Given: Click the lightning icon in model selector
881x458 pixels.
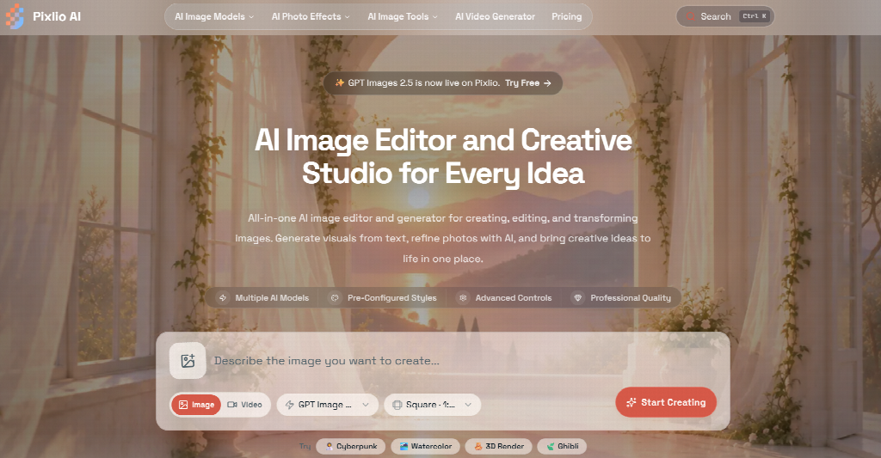Looking at the screenshot, I should pyautogui.click(x=290, y=405).
